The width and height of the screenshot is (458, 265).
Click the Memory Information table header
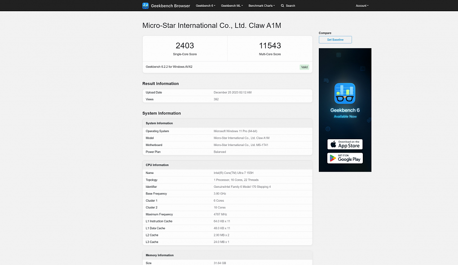pyautogui.click(x=227, y=256)
